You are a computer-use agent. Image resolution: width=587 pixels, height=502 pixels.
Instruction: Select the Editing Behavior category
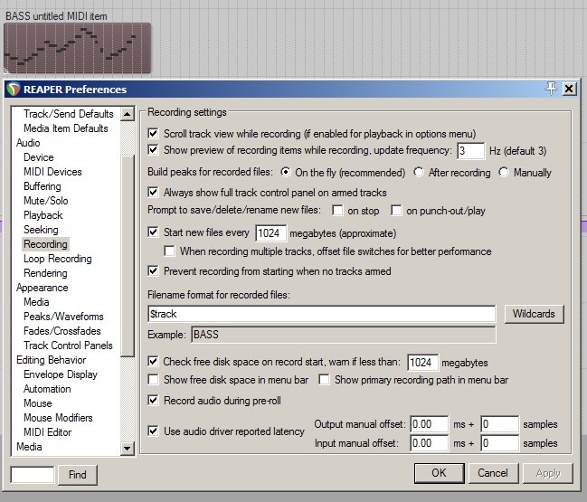(x=51, y=360)
